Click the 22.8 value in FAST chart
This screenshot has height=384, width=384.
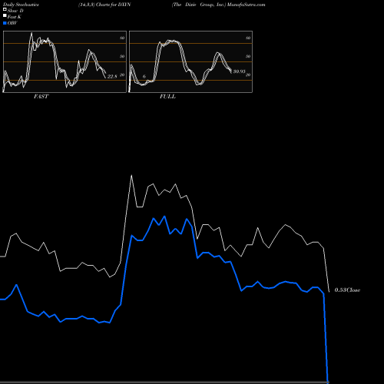(x=112, y=76)
